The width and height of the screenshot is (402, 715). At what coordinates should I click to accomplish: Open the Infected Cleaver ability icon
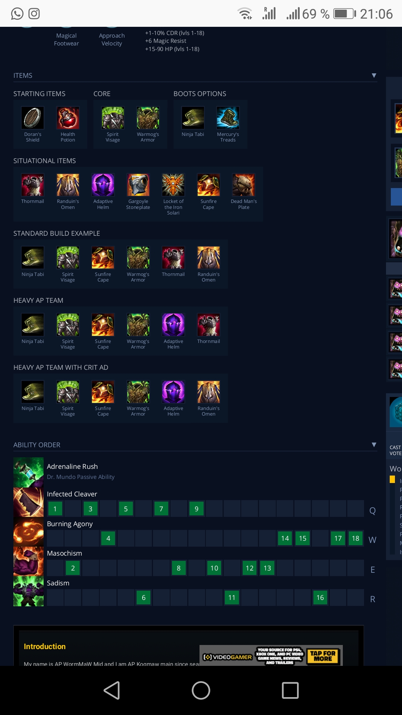tap(29, 502)
